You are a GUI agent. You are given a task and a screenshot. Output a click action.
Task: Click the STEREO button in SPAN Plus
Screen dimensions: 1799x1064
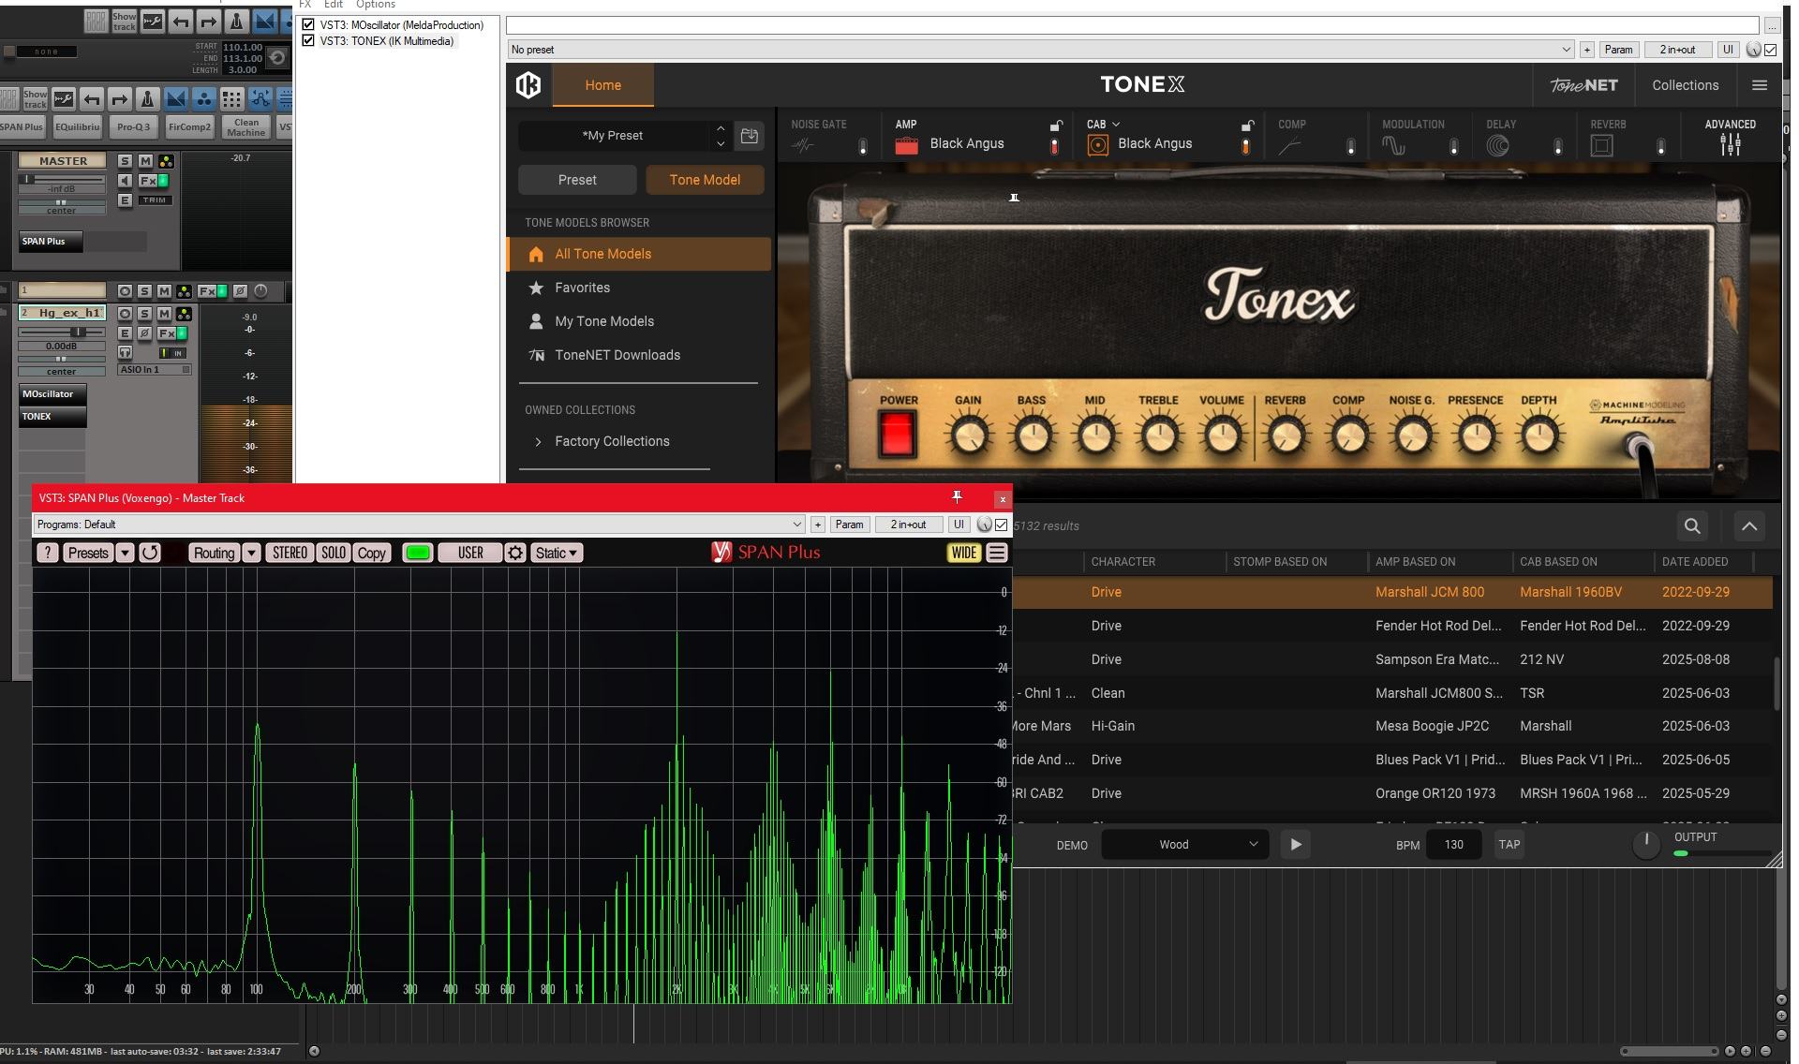point(290,553)
